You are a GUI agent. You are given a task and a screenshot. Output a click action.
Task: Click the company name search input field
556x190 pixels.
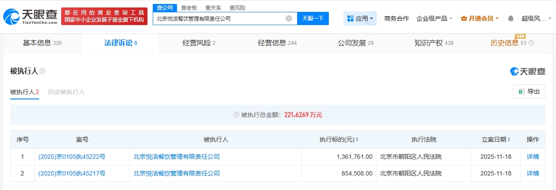[218, 18]
